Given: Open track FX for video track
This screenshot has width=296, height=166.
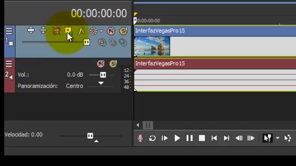Looking at the screenshot, I should [x=81, y=31].
